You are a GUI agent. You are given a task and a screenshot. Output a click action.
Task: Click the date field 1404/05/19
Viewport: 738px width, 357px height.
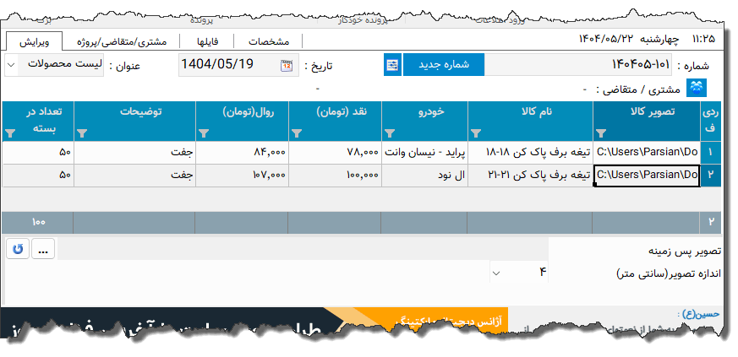[238, 65]
